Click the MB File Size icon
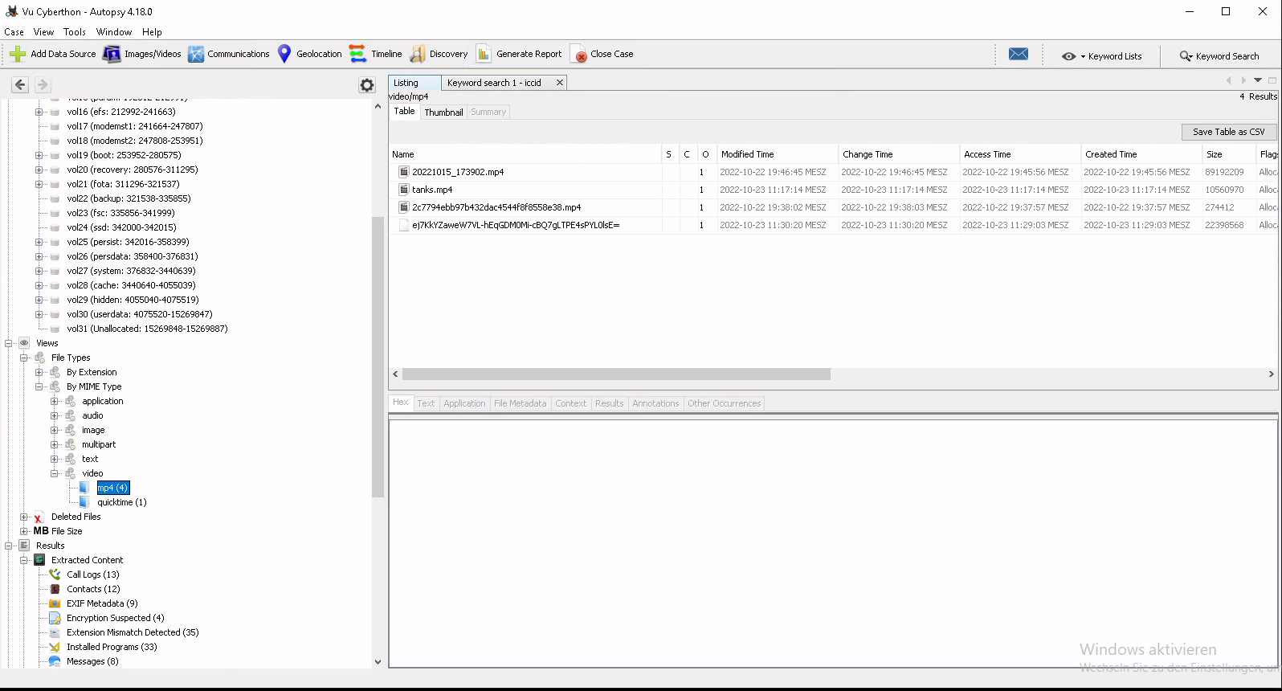The height and width of the screenshot is (691, 1282). 41,531
